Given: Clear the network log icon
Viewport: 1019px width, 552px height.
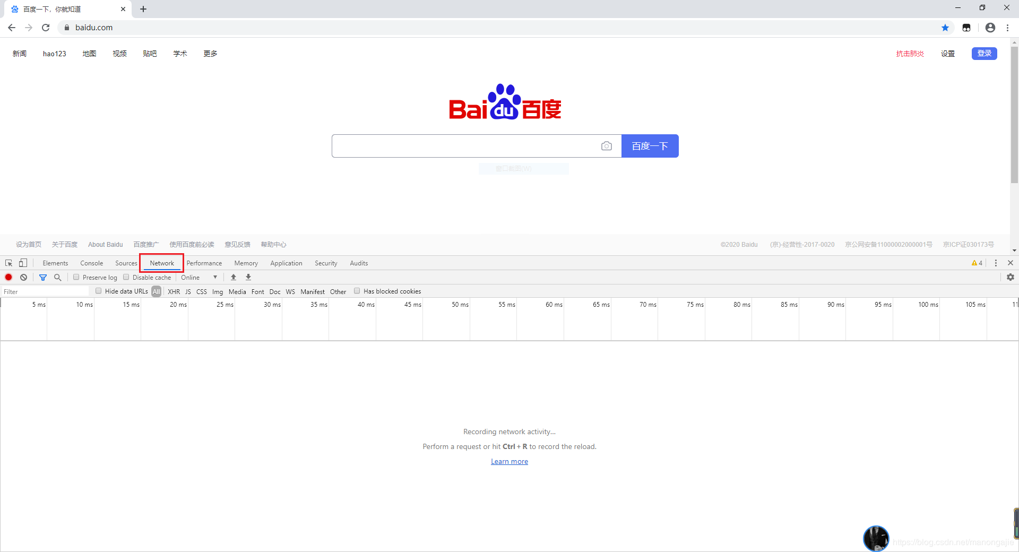Looking at the screenshot, I should coord(24,277).
